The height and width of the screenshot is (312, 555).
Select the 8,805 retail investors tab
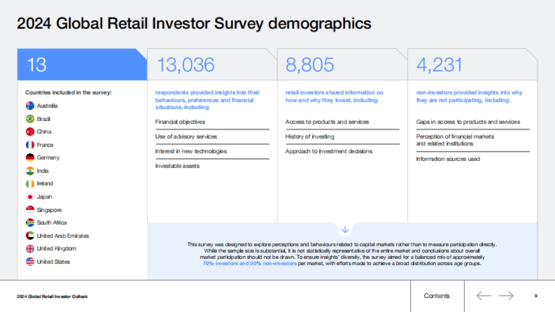(342, 65)
